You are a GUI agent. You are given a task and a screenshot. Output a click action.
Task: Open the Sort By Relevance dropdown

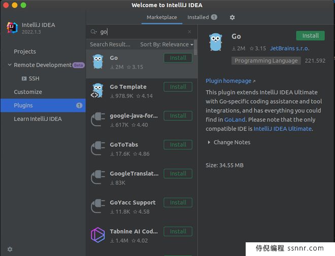tap(166, 45)
